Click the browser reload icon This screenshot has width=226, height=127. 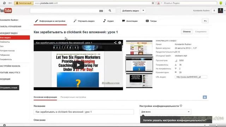pos(4,3)
